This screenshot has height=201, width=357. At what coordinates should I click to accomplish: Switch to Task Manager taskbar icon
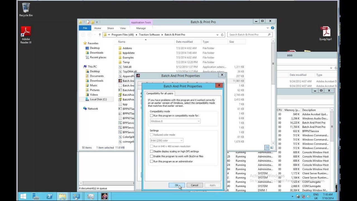[x=90, y=197]
